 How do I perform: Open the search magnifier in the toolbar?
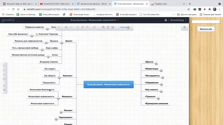(103, 27)
